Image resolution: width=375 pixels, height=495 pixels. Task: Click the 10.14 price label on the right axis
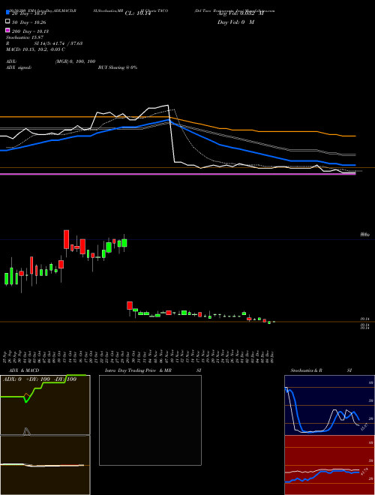(365, 319)
